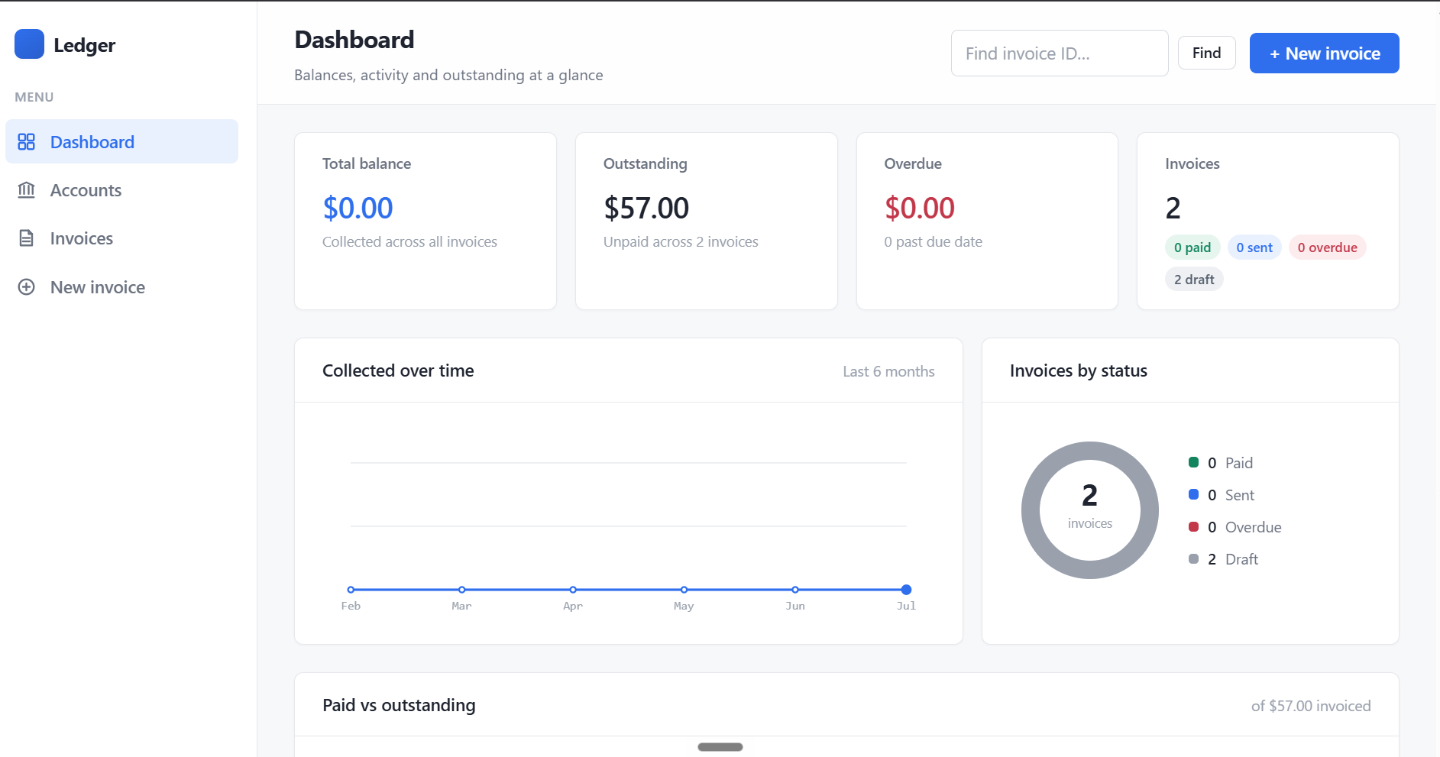Click the Invoices document icon

27,238
